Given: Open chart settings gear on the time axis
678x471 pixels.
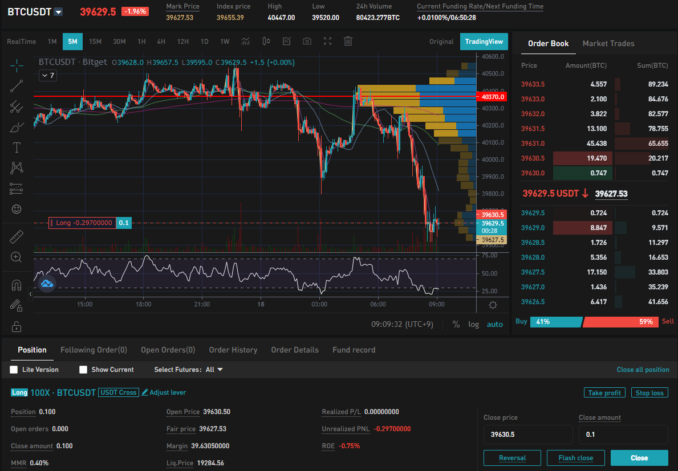Looking at the screenshot, I should pyautogui.click(x=493, y=305).
